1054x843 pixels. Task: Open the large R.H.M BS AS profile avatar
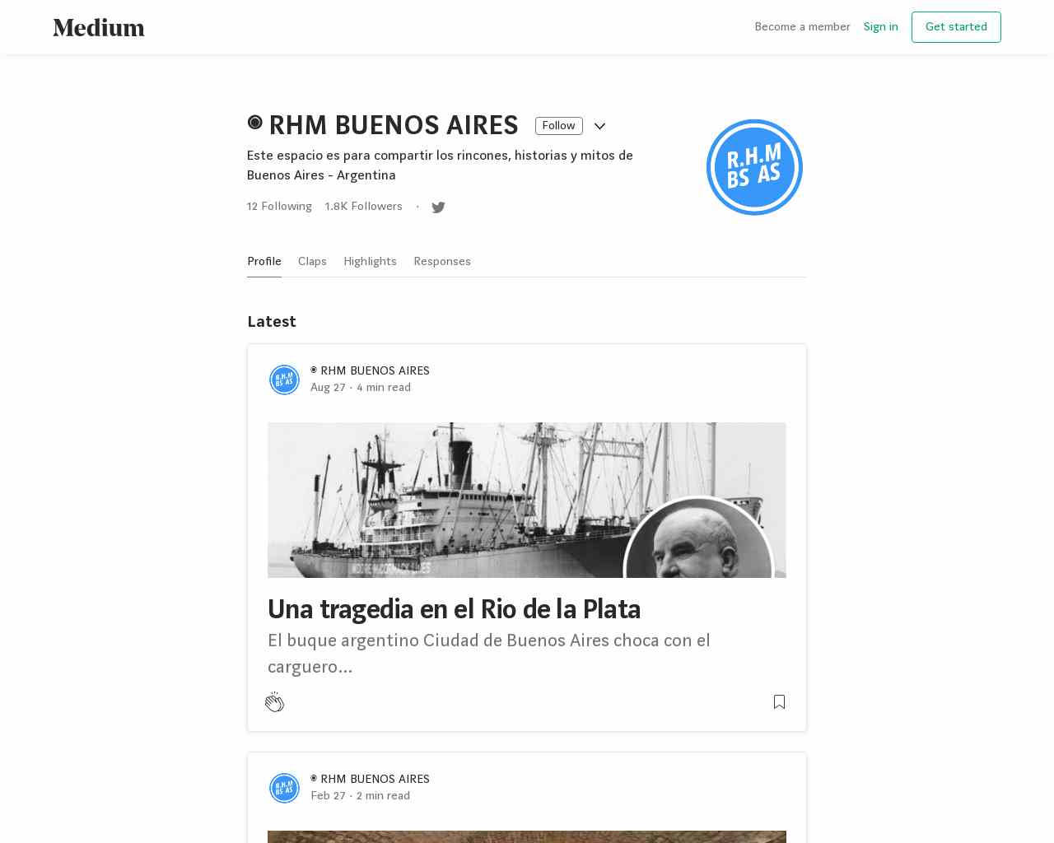tap(754, 167)
